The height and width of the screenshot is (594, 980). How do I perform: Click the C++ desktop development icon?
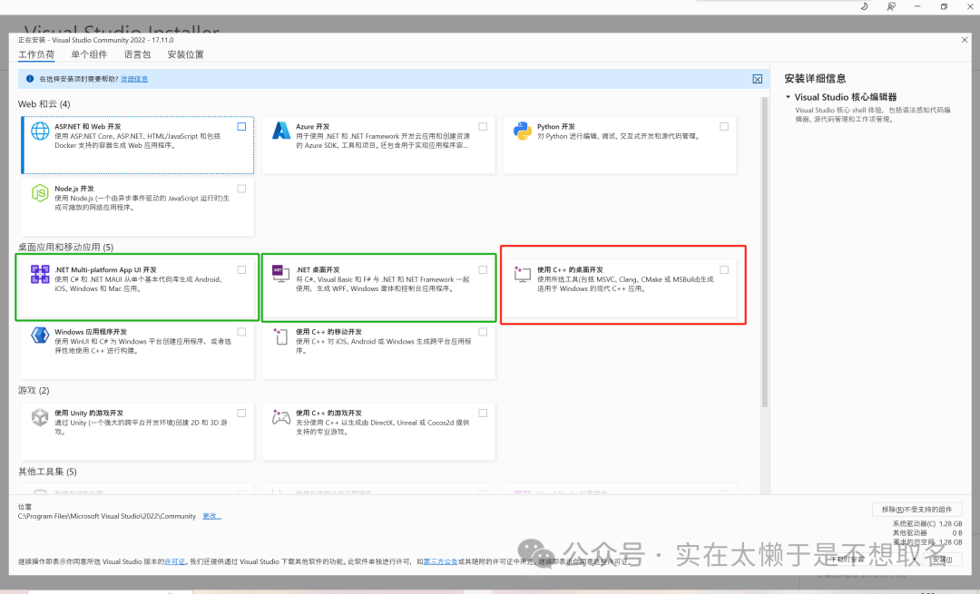coord(523,274)
